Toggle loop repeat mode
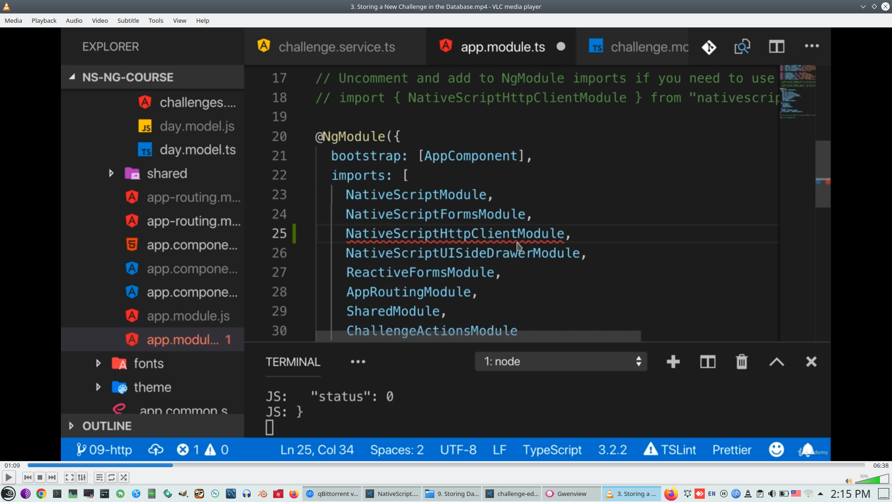Image resolution: width=892 pixels, height=502 pixels. 111,477
